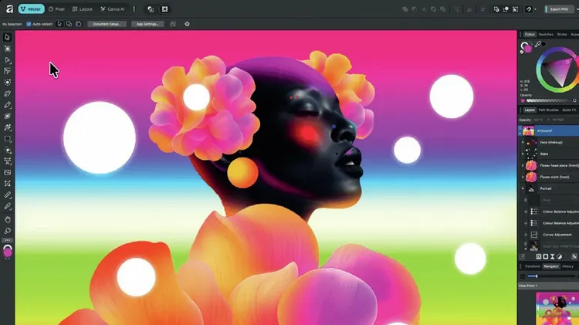Pick the Pencil tool
This screenshot has height=325, width=579.
click(8, 105)
